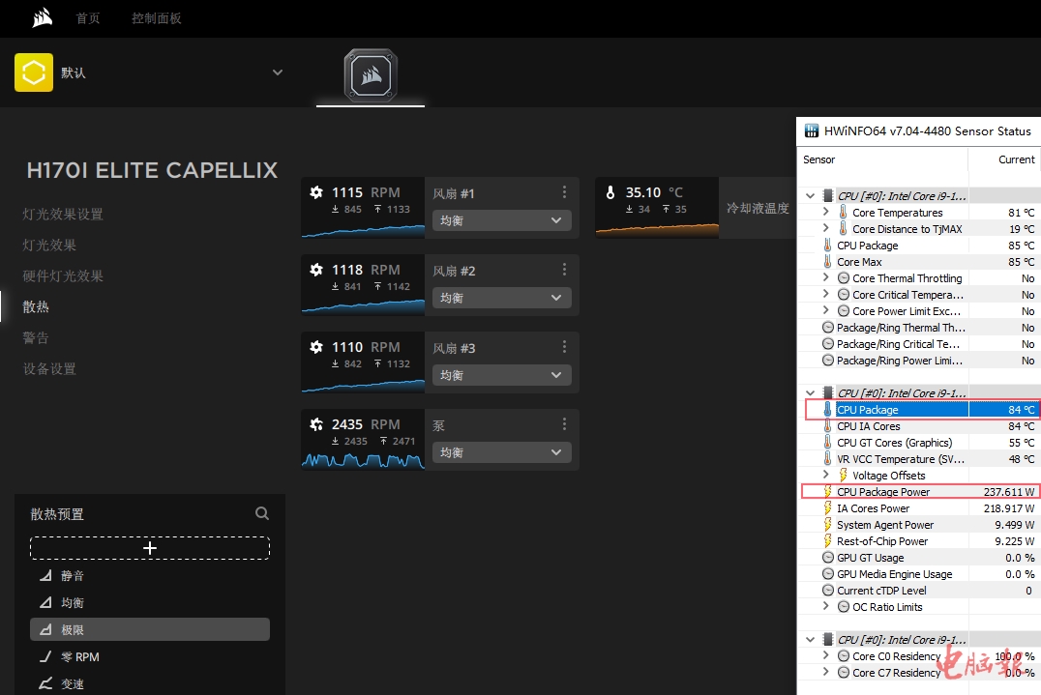Viewport: 1041px width, 695px height.
Task: Select the H170i cooler device icon
Action: tap(371, 74)
